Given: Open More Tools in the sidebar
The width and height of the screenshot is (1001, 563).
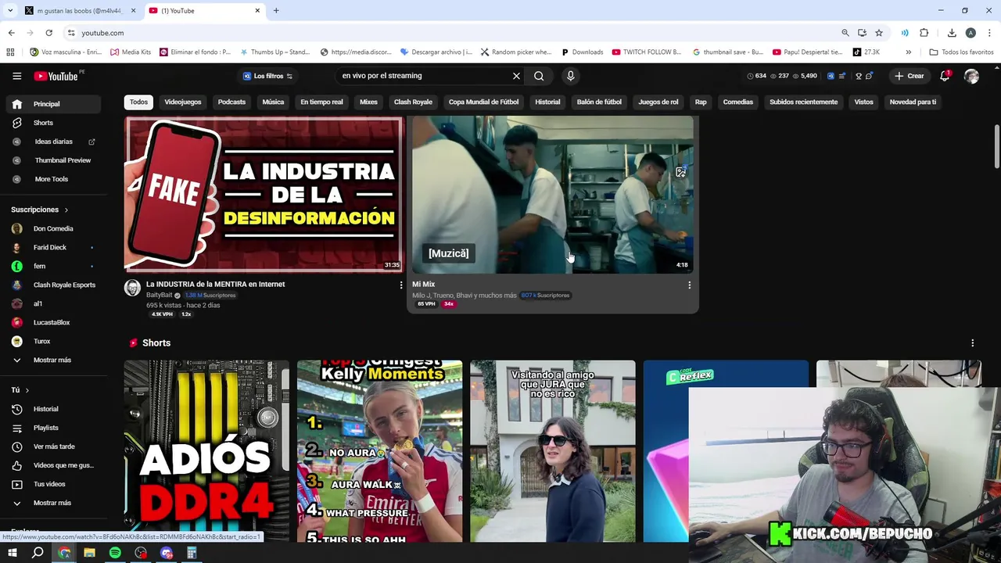Looking at the screenshot, I should pyautogui.click(x=53, y=179).
